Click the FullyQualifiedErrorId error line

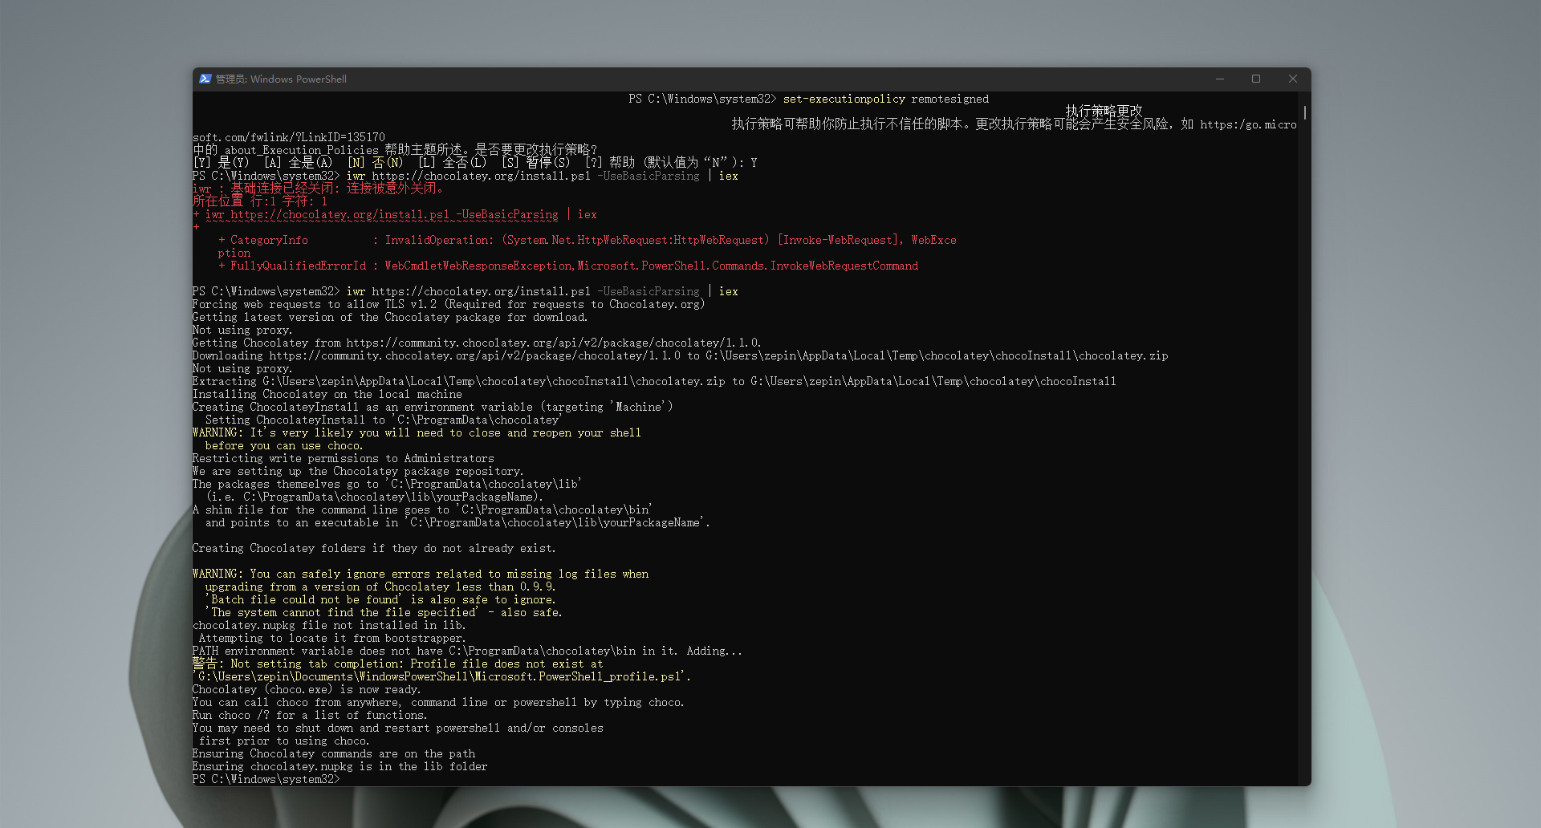click(562, 266)
